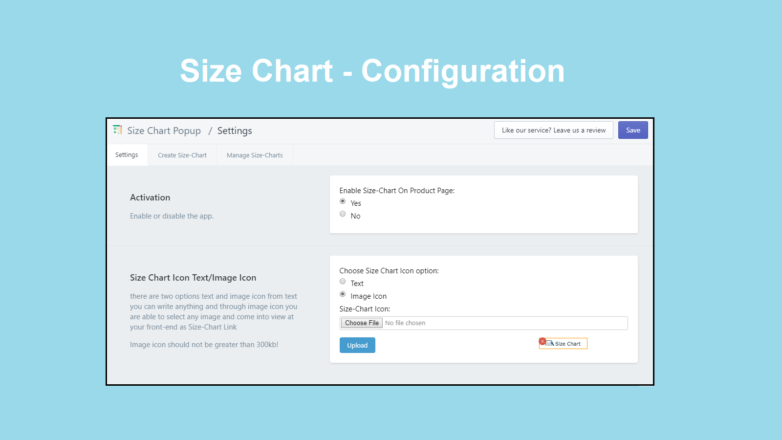782x440 pixels.
Task: Click Settings in the breadcrumb
Action: pos(235,131)
